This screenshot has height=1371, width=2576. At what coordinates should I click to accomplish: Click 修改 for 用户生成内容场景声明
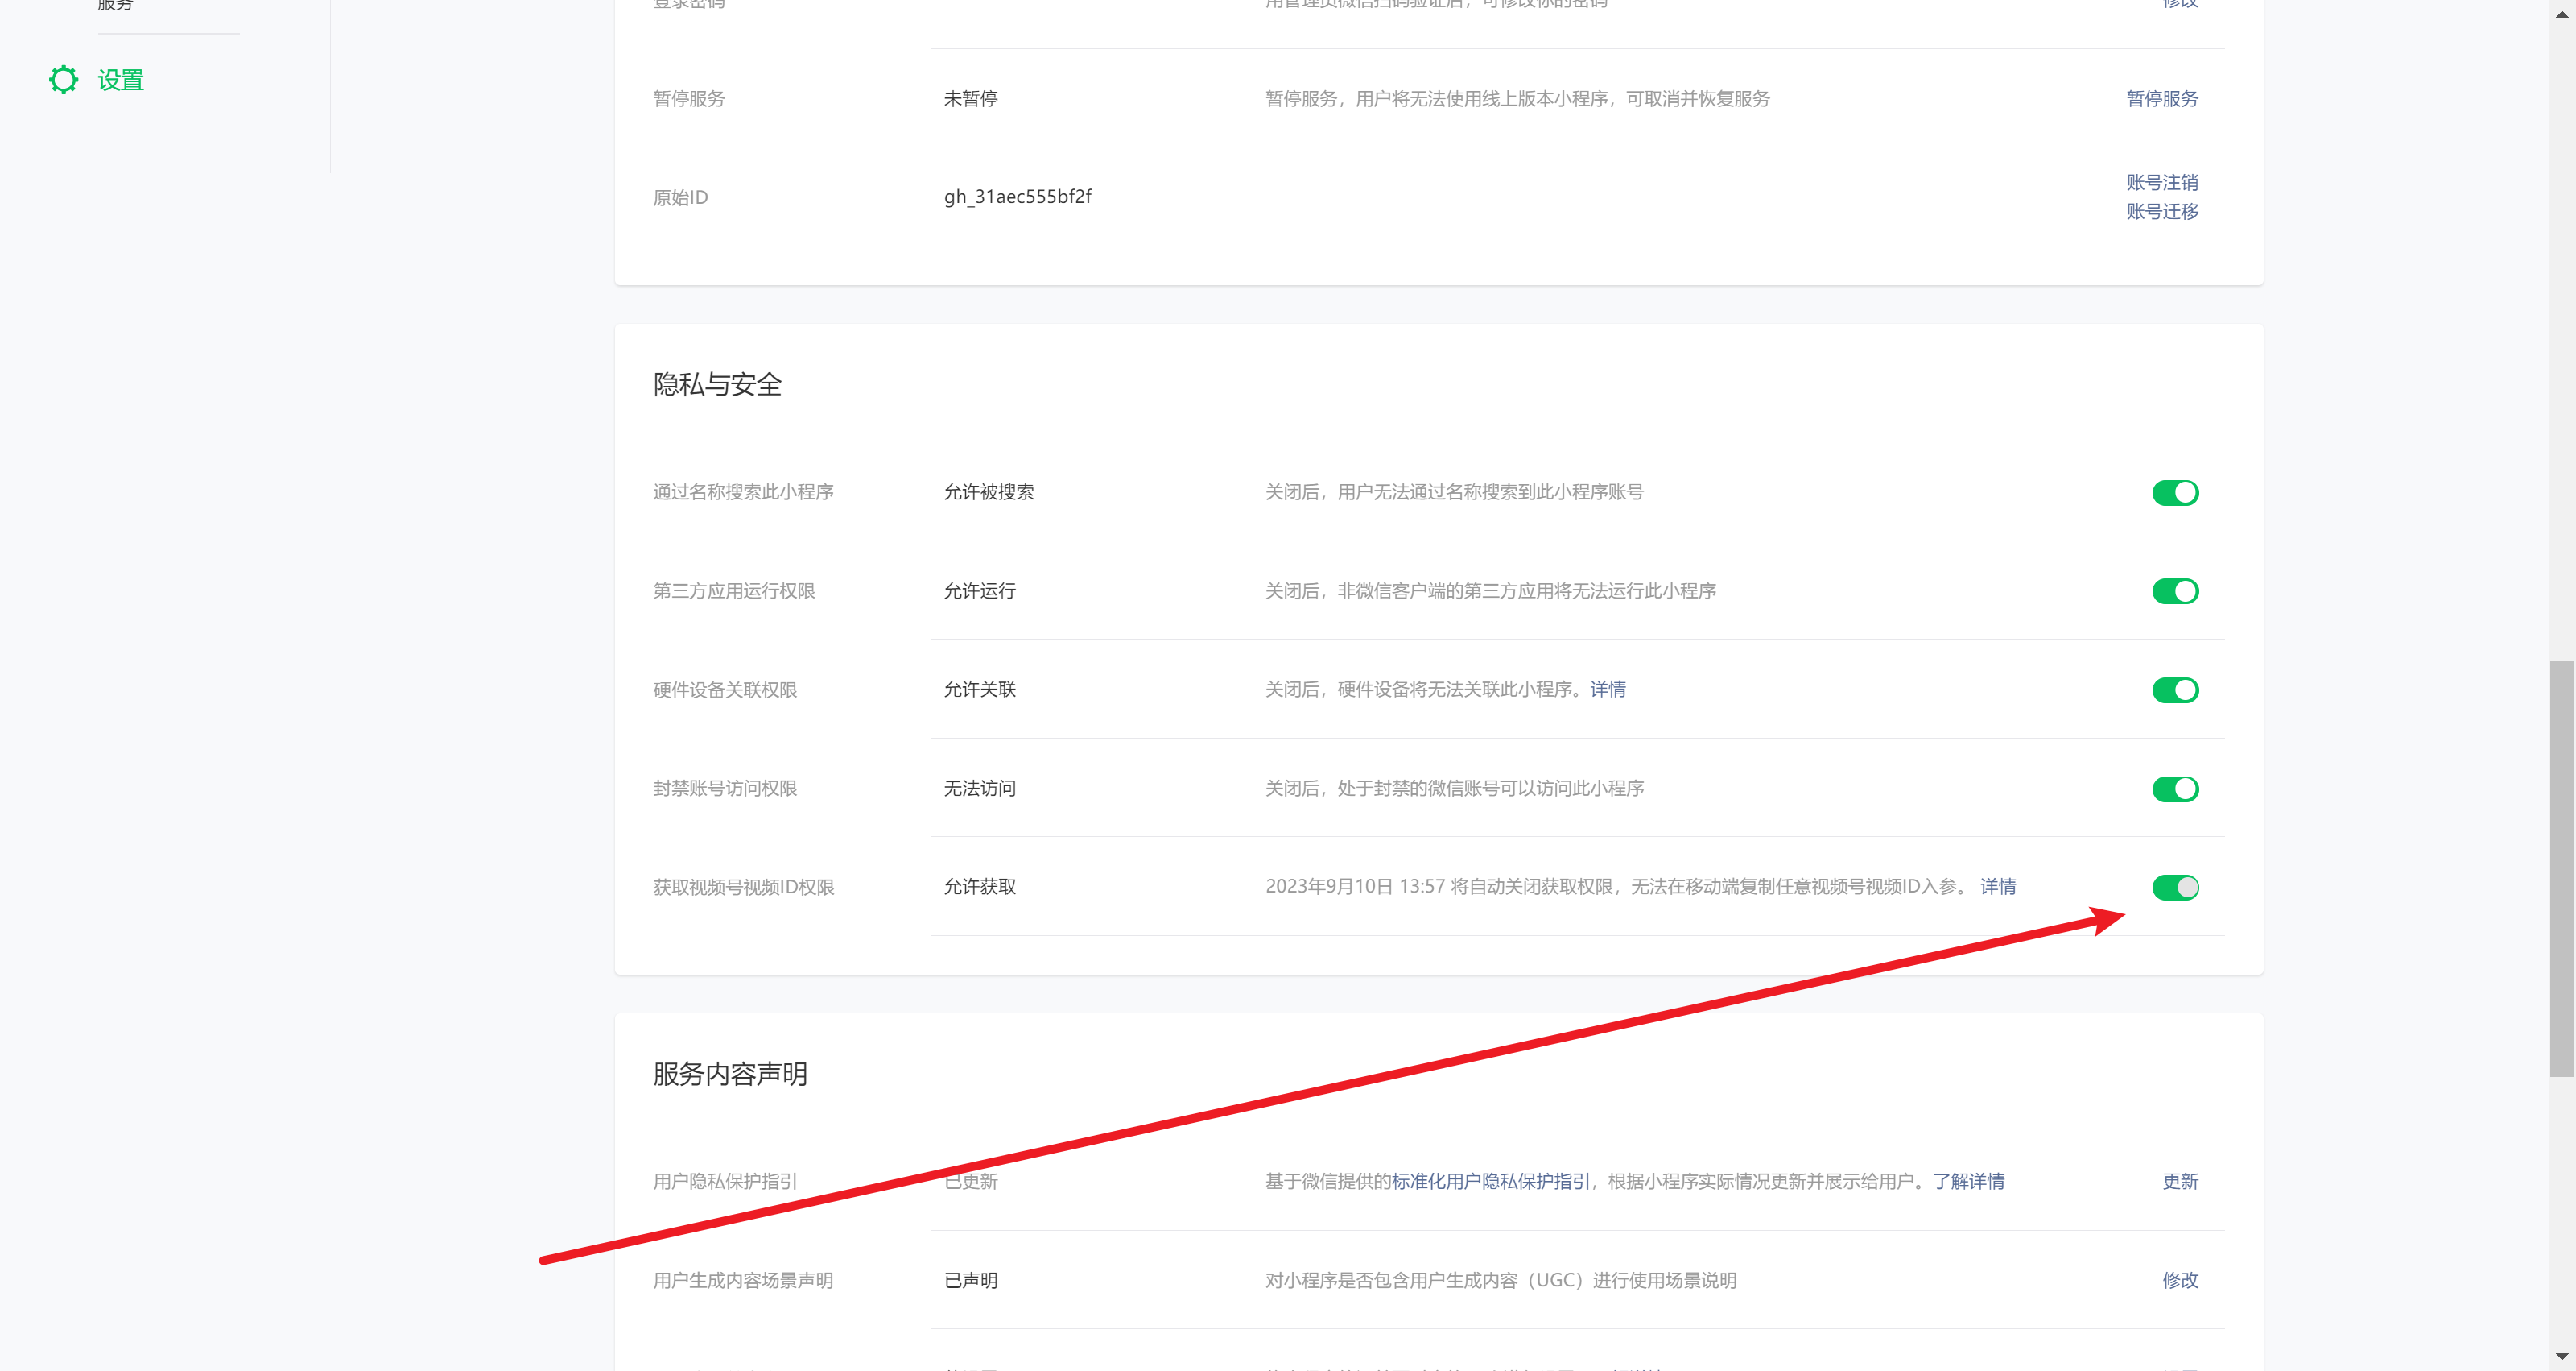point(2179,1279)
